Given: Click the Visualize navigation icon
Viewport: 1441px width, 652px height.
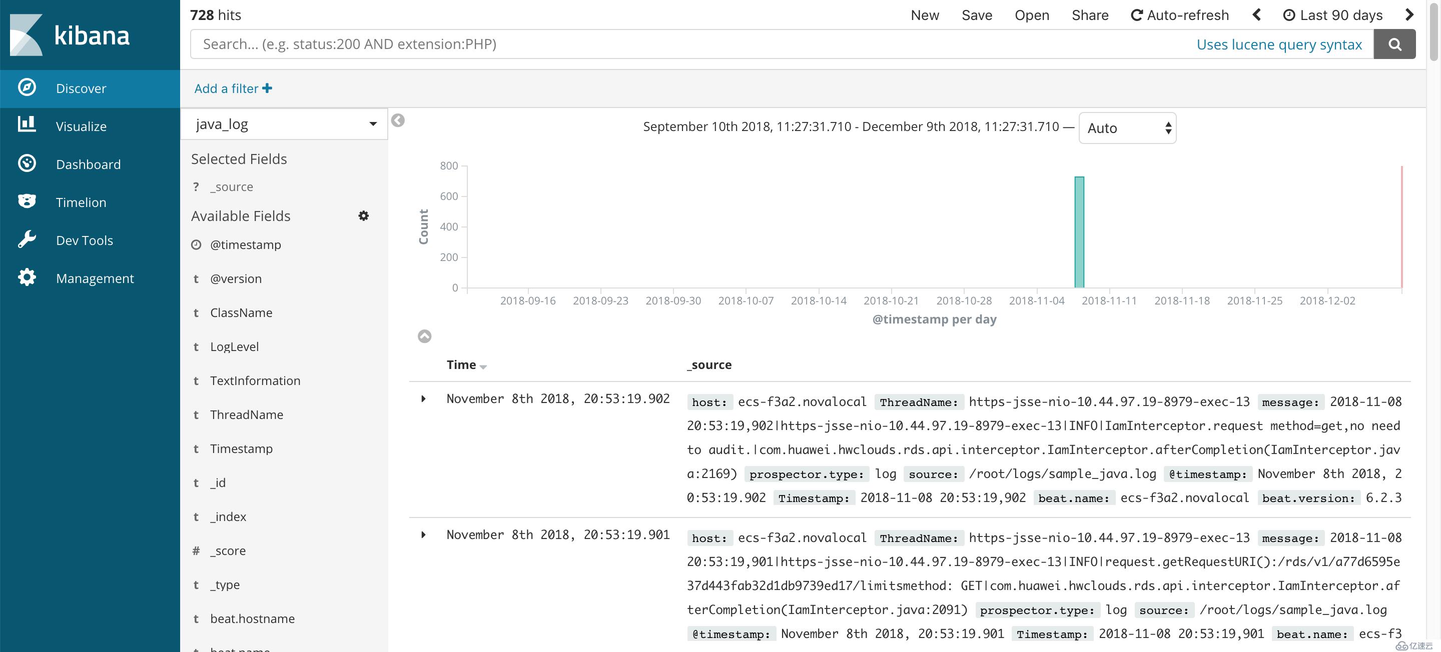Looking at the screenshot, I should coord(26,124).
